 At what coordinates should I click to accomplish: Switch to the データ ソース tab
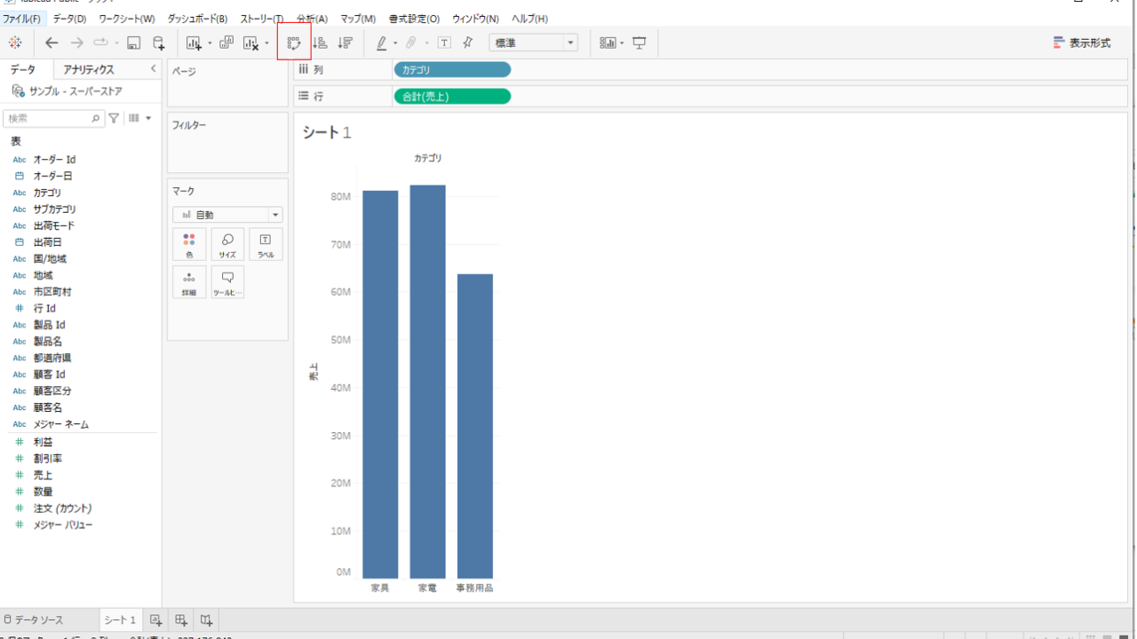[x=33, y=619]
